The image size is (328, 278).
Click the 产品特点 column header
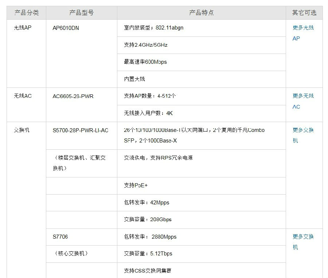201,13
